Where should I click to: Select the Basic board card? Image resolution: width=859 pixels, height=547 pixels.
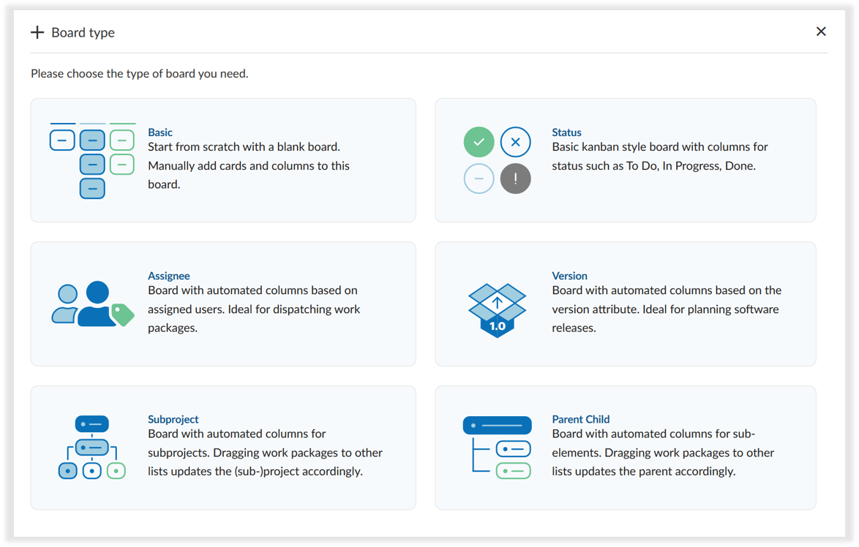[223, 160]
